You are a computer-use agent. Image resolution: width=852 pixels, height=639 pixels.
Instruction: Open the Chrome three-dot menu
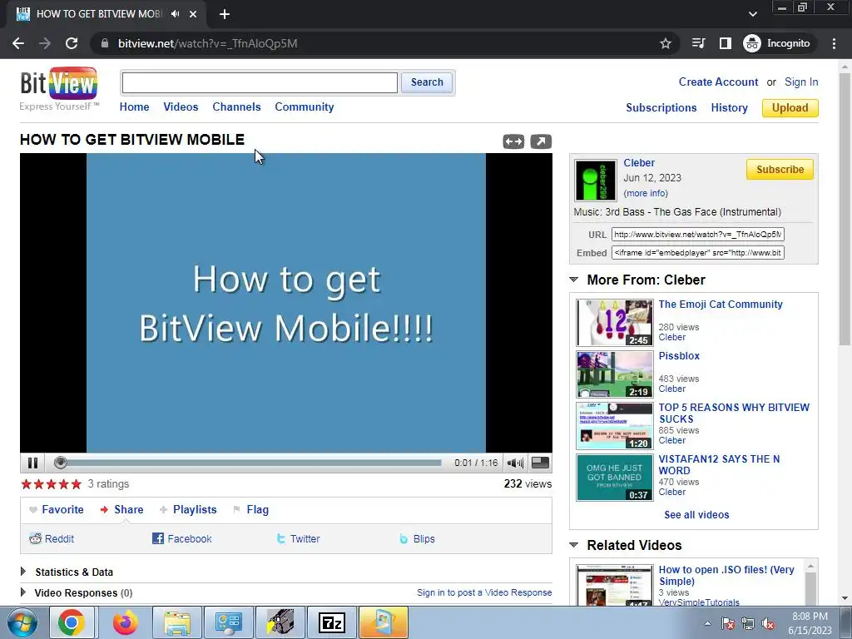click(834, 43)
